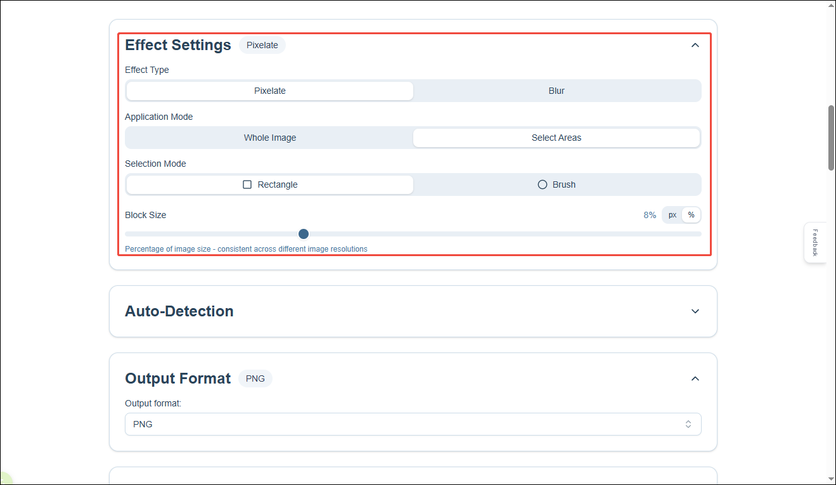Enable Rectangle selection mode
Viewport: 836px width, 485px height.
(x=269, y=184)
